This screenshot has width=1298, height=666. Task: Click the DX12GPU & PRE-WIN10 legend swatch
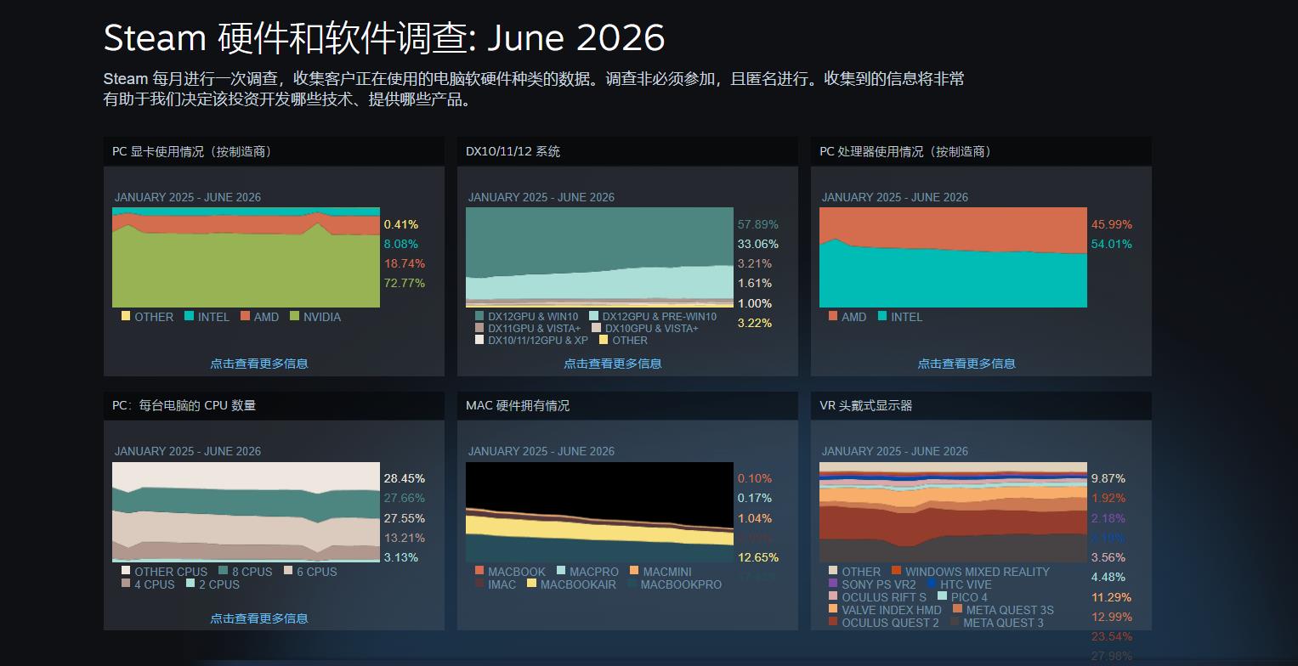[x=594, y=316]
